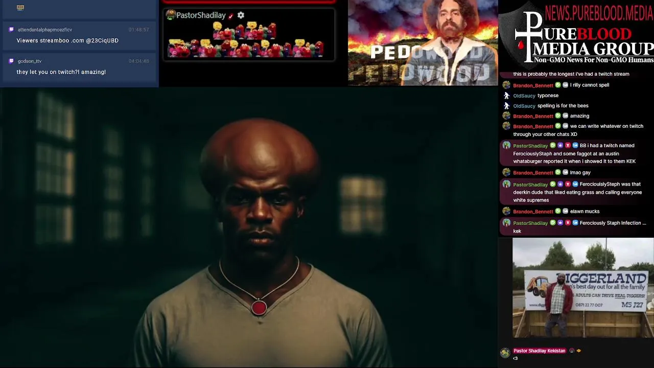
Task: Click Brandon_Bennett username on 'elawn mucks' message
Action: tap(533, 212)
